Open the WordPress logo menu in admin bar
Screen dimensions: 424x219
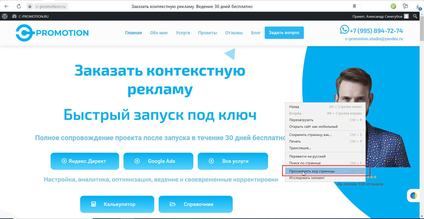5,16
